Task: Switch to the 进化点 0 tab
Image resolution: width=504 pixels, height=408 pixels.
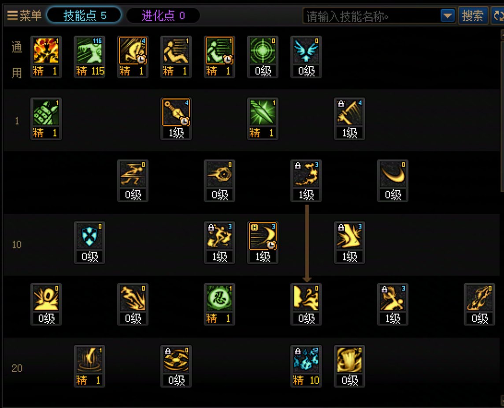Action: point(163,15)
